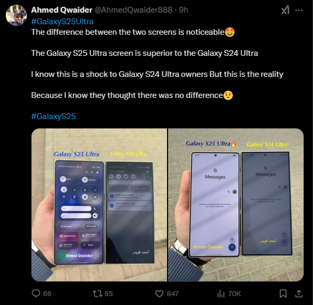Click the 'S25 Ultra screen is superior' sentence
Viewport: 313px width, 305px height.
pos(144,53)
